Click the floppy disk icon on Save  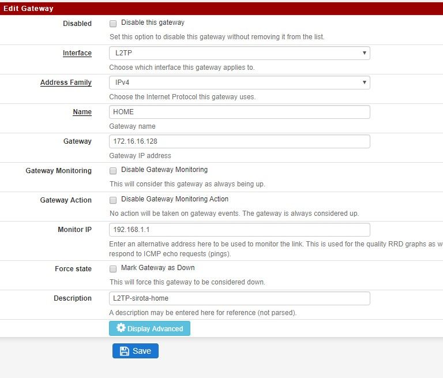coord(125,351)
